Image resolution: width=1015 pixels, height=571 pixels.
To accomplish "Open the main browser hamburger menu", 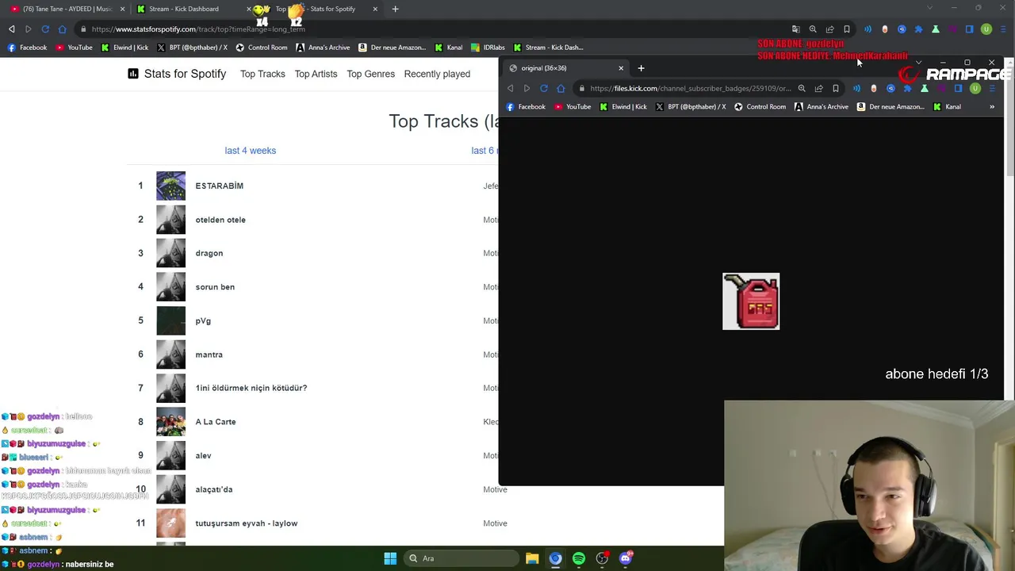I will pos(1003,29).
